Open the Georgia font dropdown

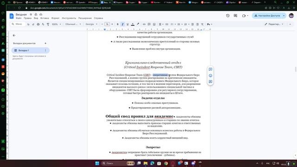point(91,24)
